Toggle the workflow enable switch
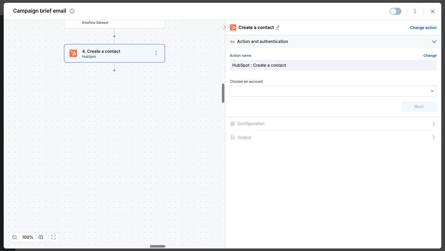 (x=396, y=11)
